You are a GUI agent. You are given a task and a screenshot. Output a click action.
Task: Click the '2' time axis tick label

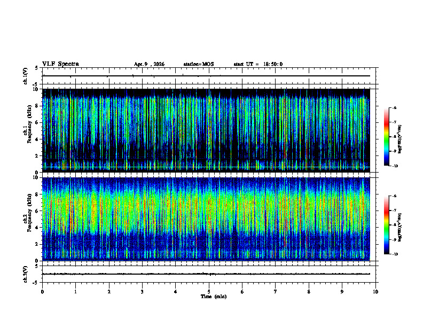(109, 292)
